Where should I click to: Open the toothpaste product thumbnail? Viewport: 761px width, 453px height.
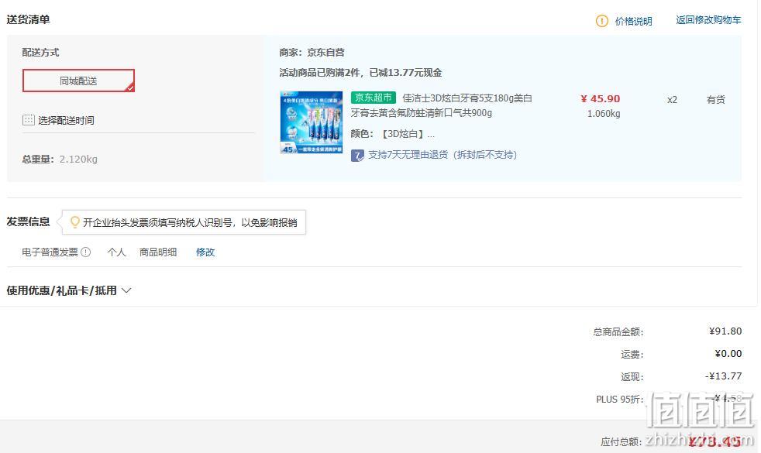click(x=311, y=122)
